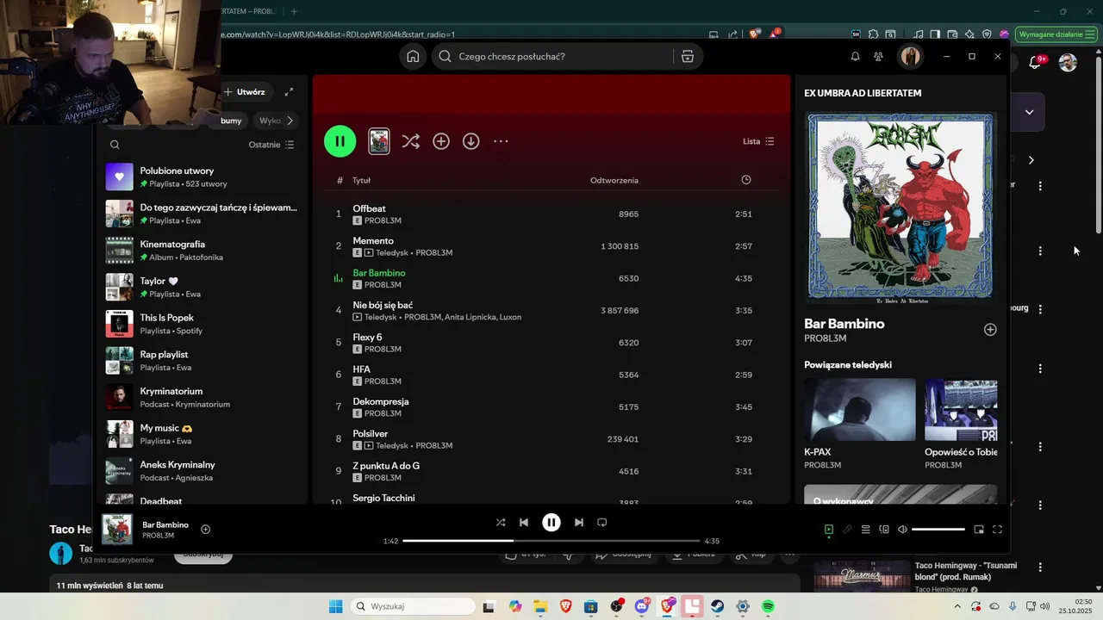Open Ostatnie sort dropdown in library
Image resolution: width=1103 pixels, height=620 pixels.
(x=271, y=145)
